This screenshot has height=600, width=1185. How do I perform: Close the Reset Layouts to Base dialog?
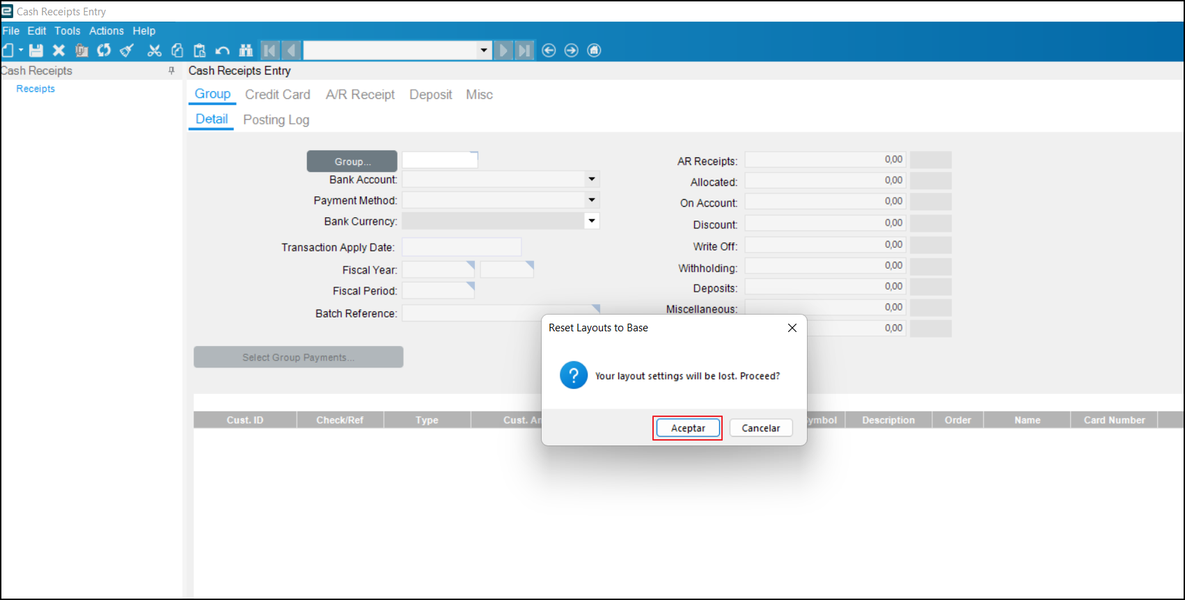[792, 328]
